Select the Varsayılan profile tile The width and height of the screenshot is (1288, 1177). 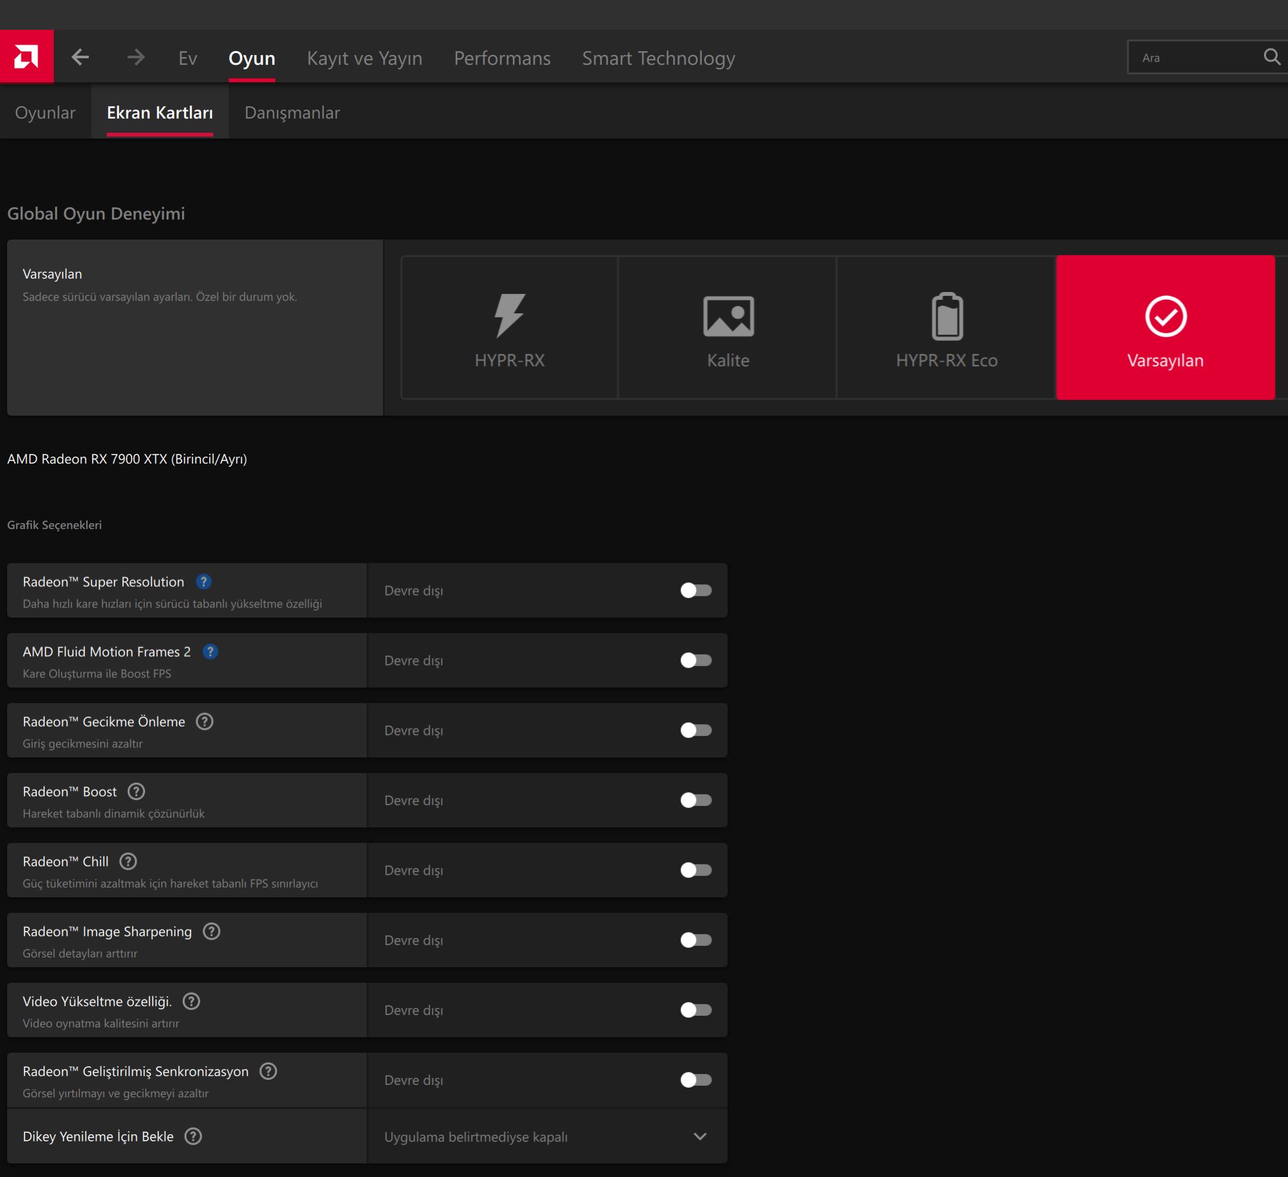(1166, 328)
